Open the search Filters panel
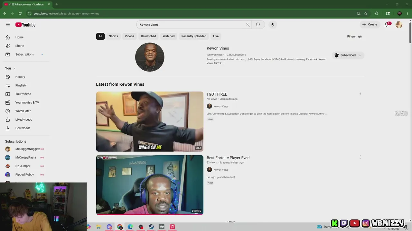The height and width of the screenshot is (231, 412). pos(354,36)
